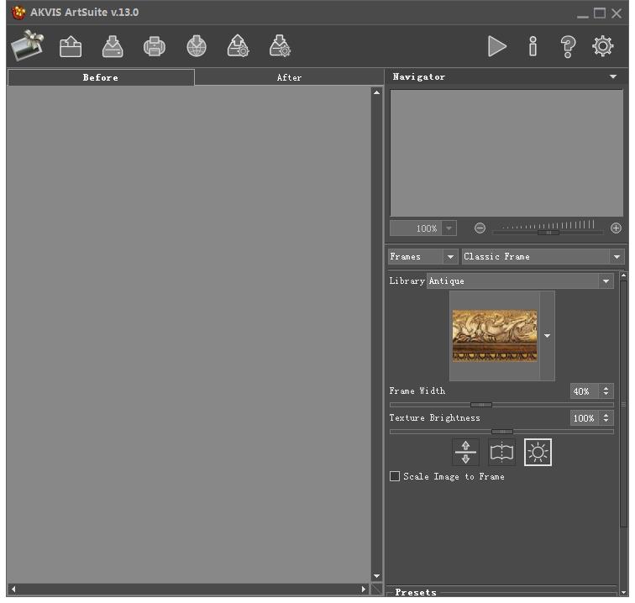Click the navigator zoom slider
635x603 pixels.
[x=548, y=233]
